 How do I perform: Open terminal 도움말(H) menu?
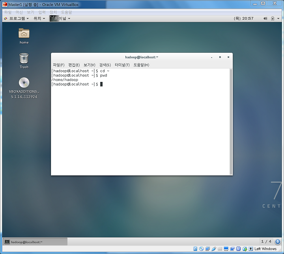141,65
